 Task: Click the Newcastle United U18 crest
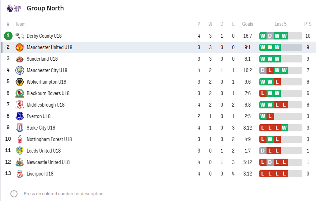20,162
